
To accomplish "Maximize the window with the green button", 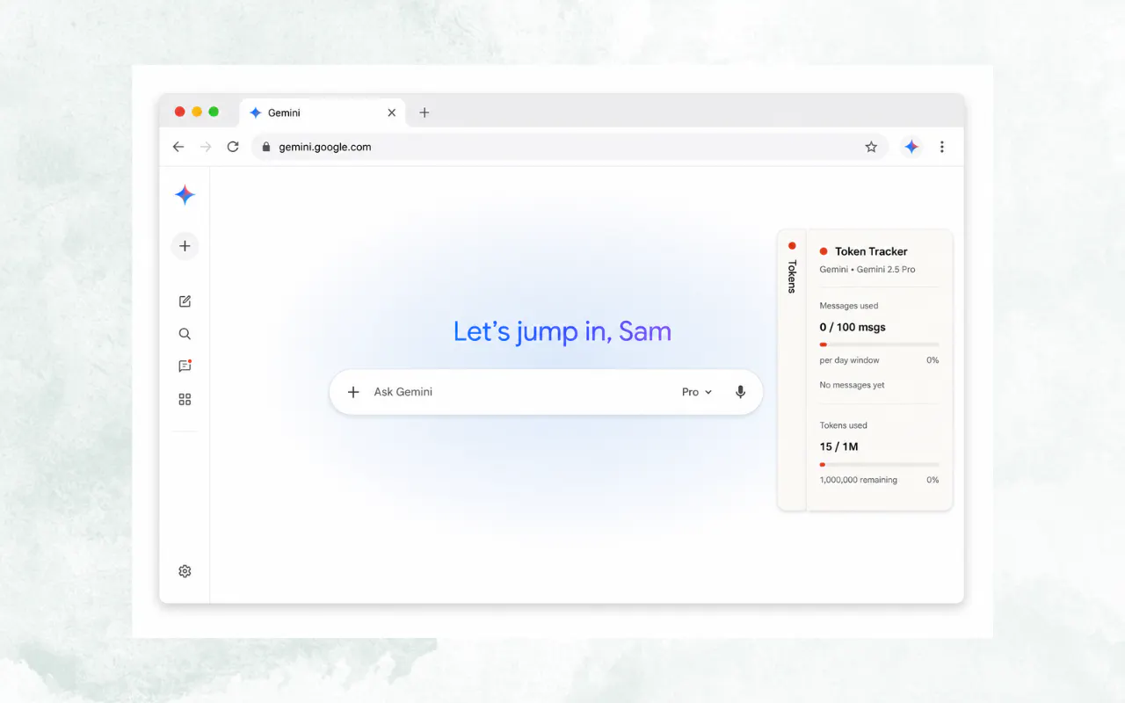I will (214, 112).
